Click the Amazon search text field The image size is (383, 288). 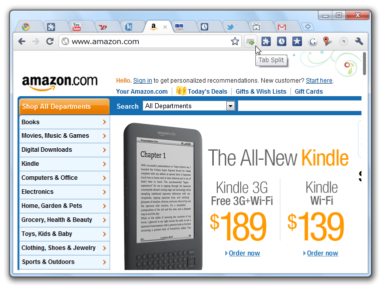coord(299,106)
